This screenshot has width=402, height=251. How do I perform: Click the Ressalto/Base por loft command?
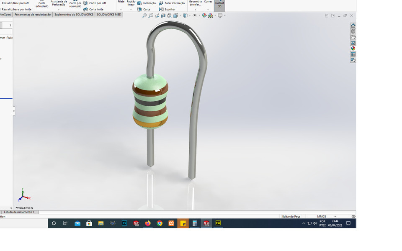[15, 3]
